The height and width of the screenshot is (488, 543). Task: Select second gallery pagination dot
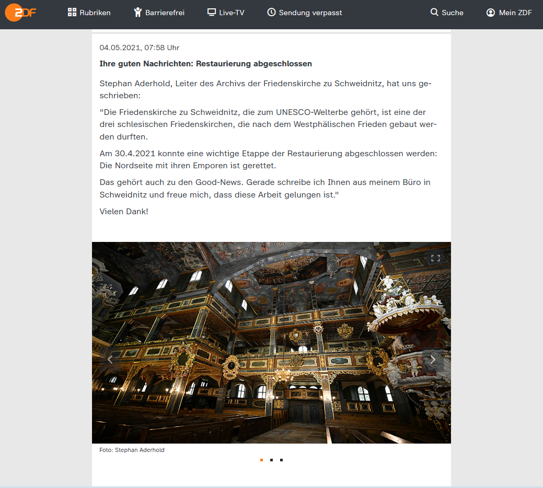272,460
